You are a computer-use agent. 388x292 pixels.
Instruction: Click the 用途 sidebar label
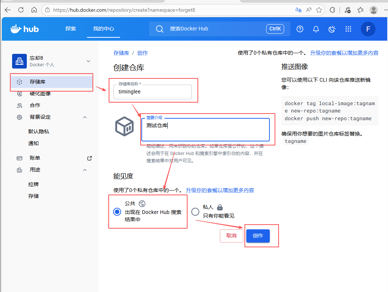[x=35, y=170]
